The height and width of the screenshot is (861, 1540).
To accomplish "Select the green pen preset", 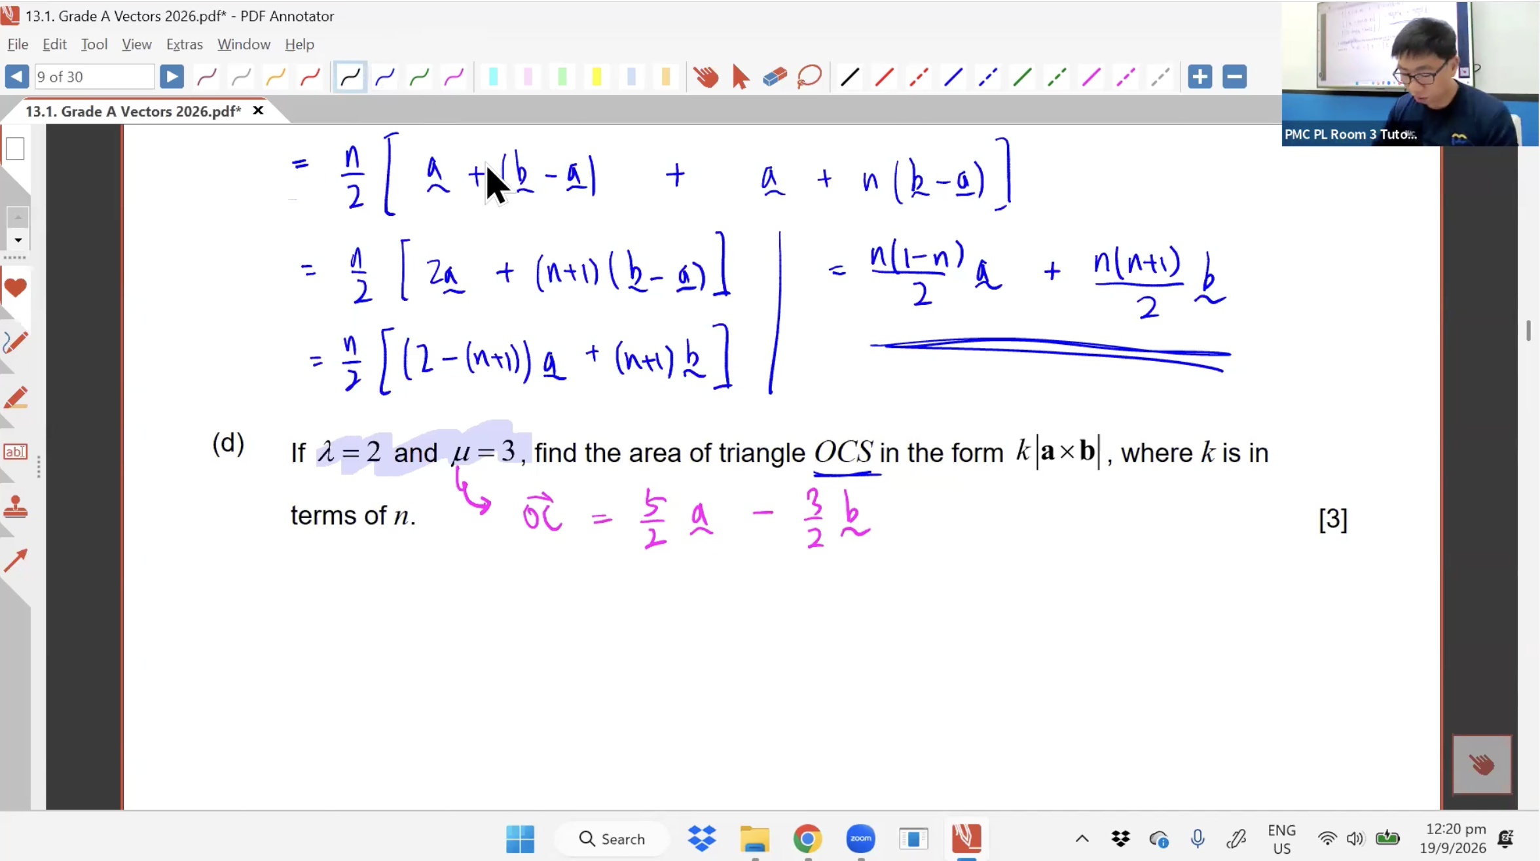I will [x=419, y=77].
